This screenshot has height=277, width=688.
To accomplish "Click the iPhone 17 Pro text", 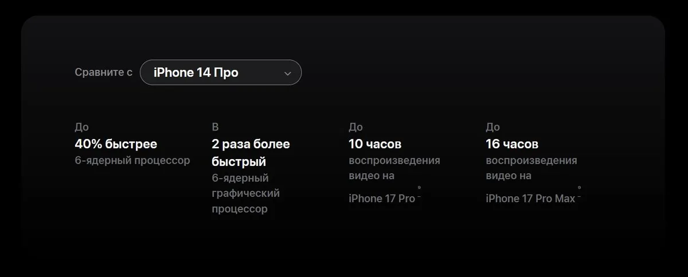I will [x=382, y=199].
